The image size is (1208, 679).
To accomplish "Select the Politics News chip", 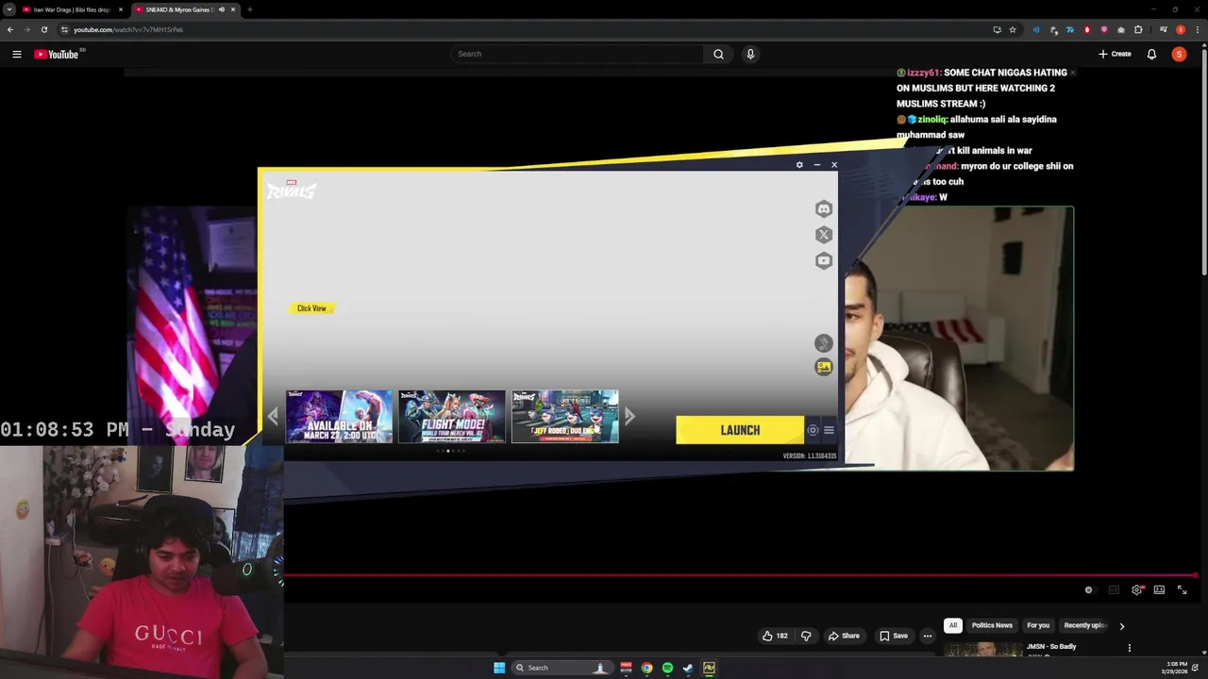I will [x=992, y=625].
